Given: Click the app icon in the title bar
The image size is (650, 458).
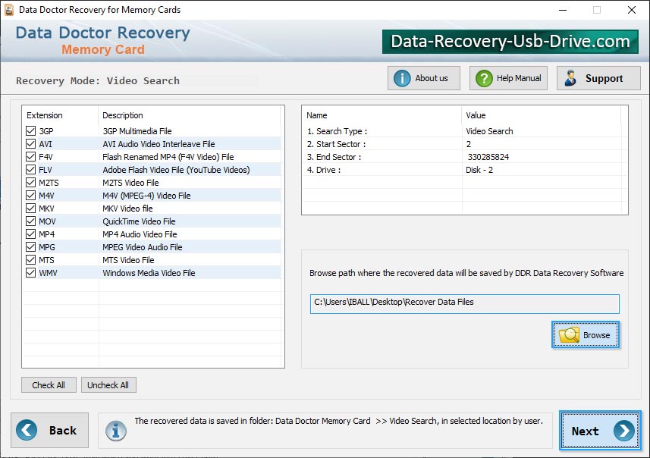Looking at the screenshot, I should (8, 10).
